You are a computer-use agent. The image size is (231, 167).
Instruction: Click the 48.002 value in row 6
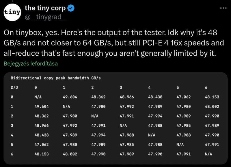70,154
